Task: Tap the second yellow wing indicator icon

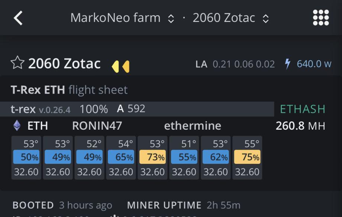Action: point(126,67)
